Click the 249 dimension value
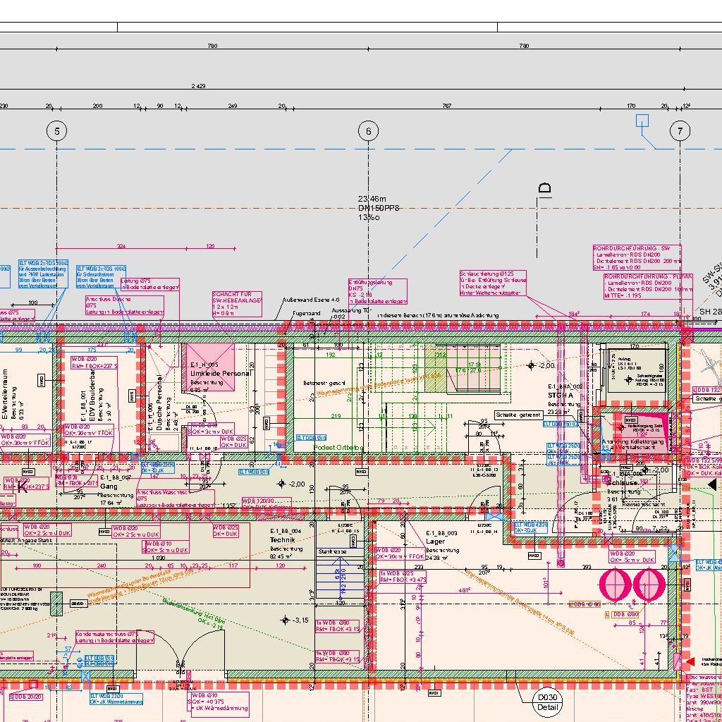Image resolution: width=722 pixels, height=722 pixels. point(233,106)
